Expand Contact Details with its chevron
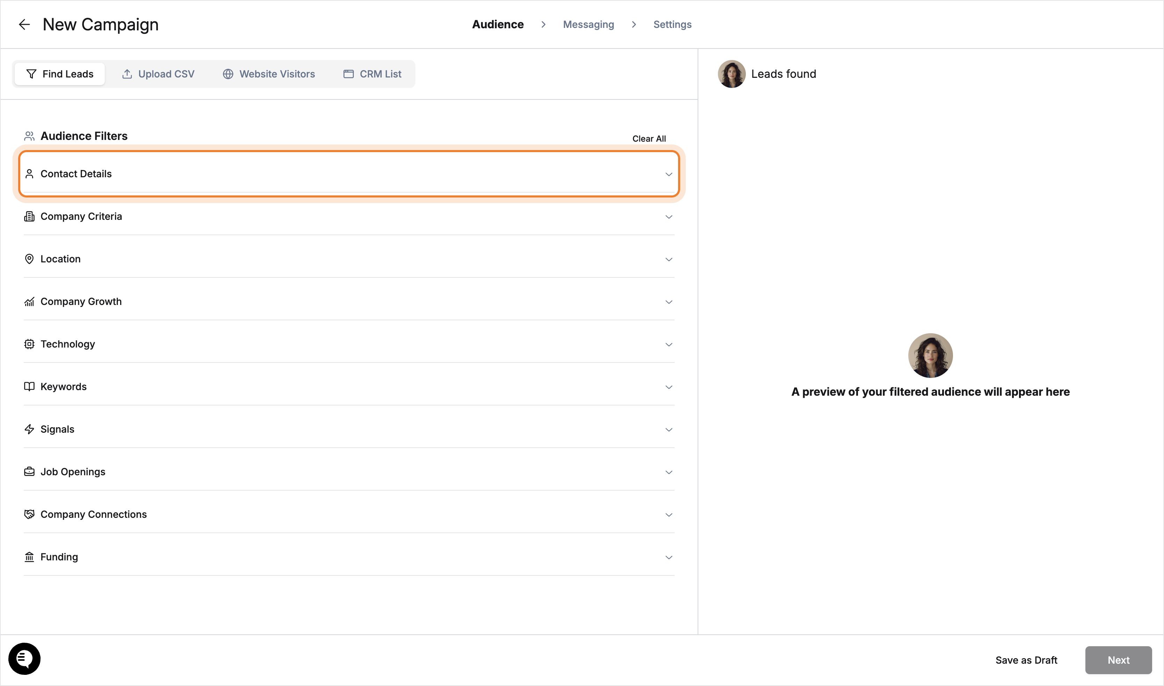1164x686 pixels. (x=669, y=174)
